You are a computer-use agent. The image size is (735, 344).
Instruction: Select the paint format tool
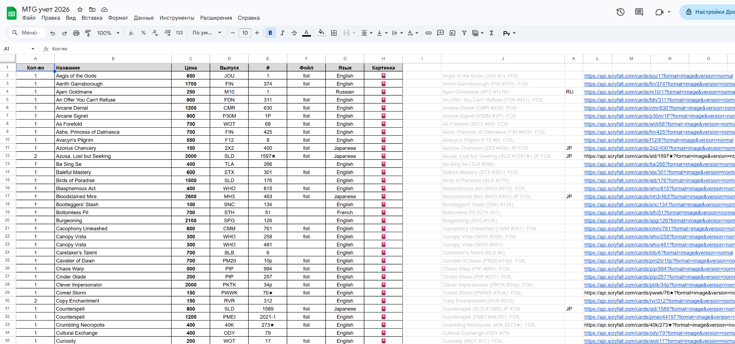click(88, 33)
